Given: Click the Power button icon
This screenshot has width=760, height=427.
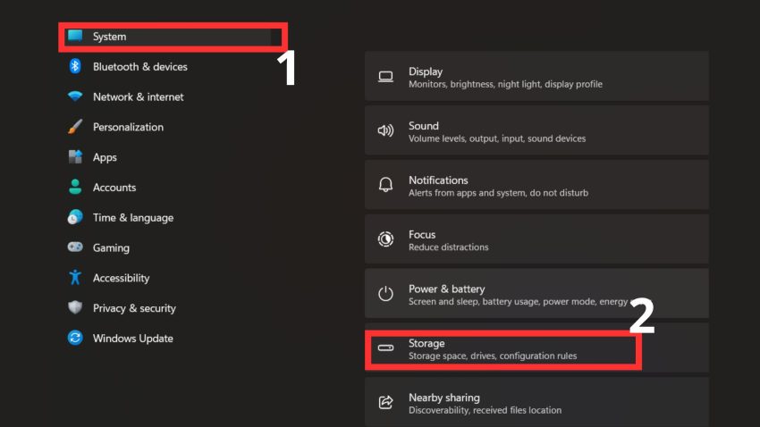Looking at the screenshot, I should (x=386, y=293).
